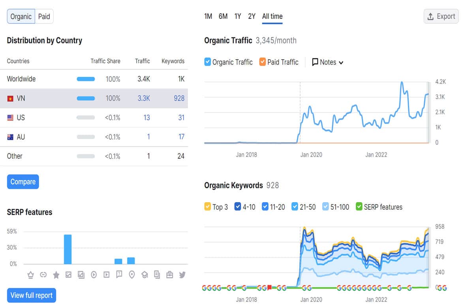462x308 pixels.
Task: Uncheck the Paid Traffic checkbox
Action: coord(263,62)
